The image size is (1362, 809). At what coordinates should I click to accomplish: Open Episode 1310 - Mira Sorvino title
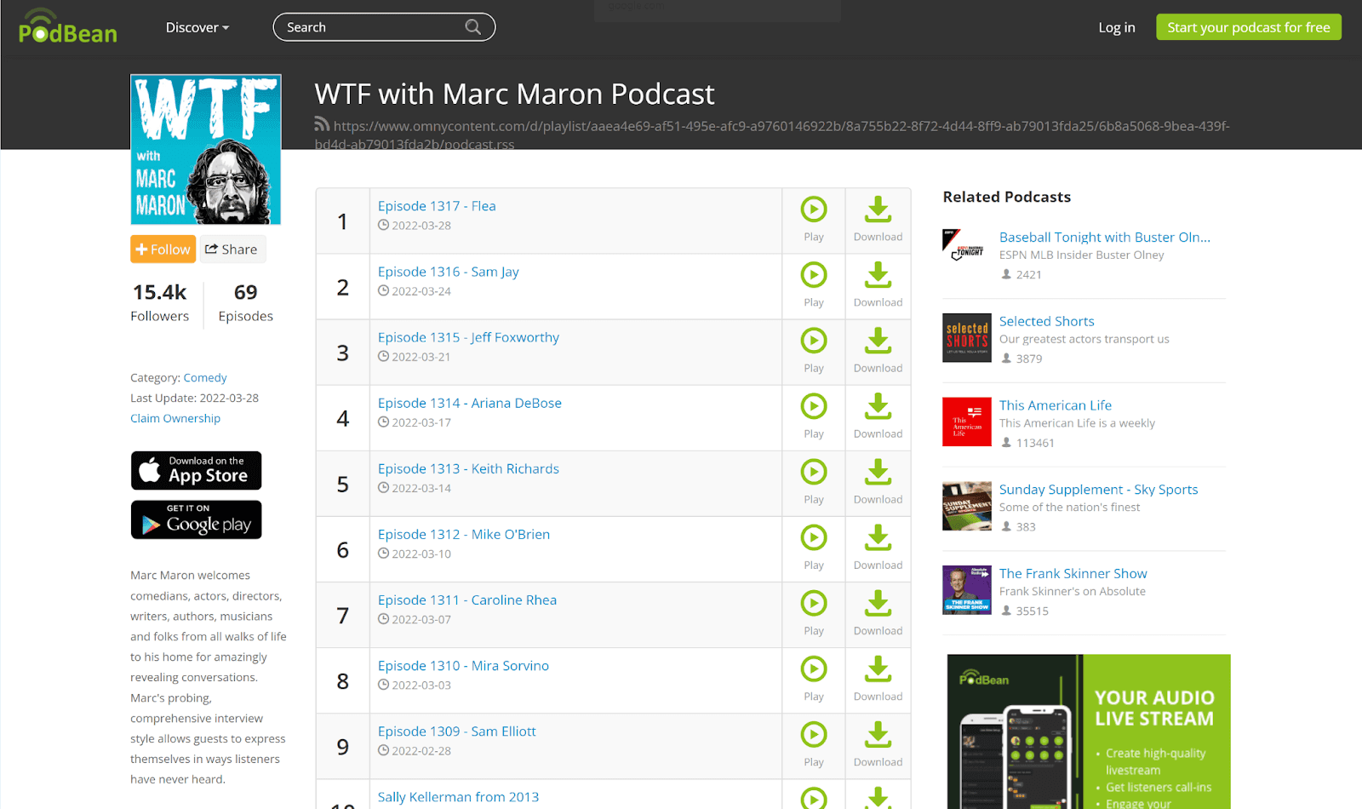tap(463, 665)
